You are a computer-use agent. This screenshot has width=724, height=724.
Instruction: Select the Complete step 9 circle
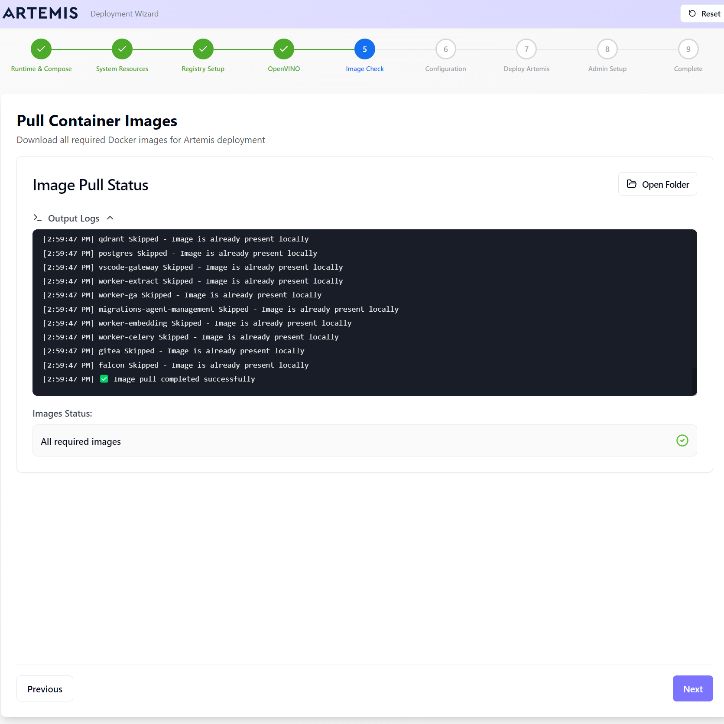tap(688, 49)
